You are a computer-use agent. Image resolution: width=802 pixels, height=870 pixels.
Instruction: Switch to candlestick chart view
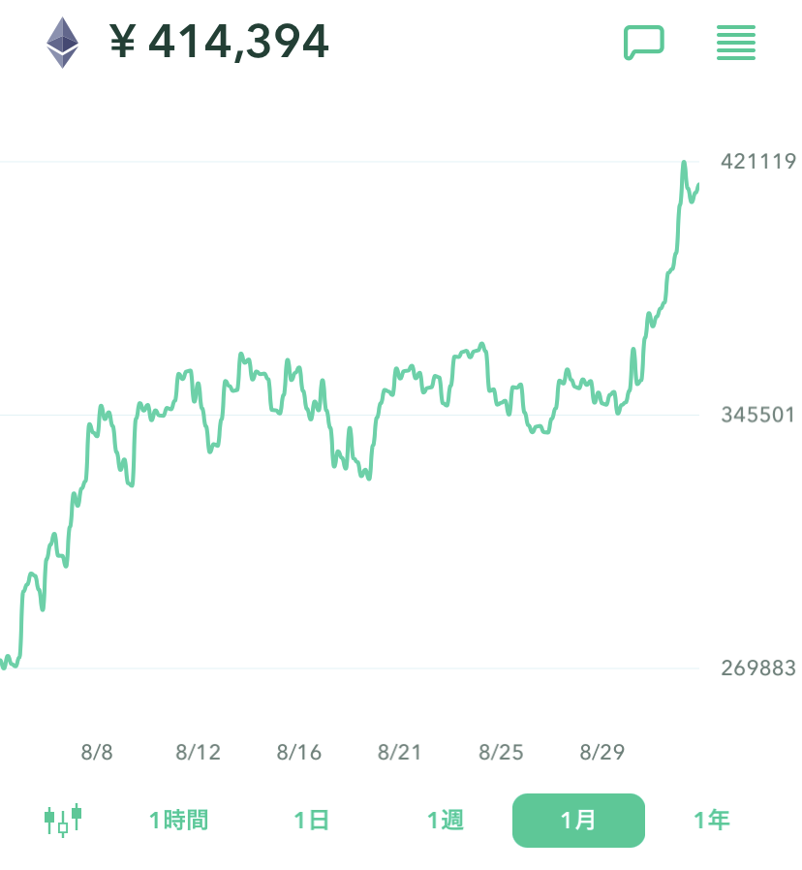(63, 820)
